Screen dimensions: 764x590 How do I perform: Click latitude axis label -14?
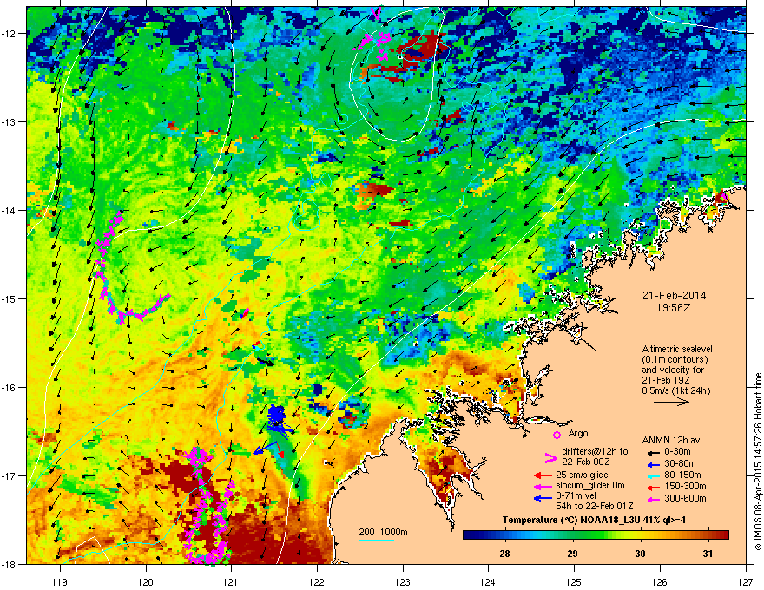pos(10,210)
